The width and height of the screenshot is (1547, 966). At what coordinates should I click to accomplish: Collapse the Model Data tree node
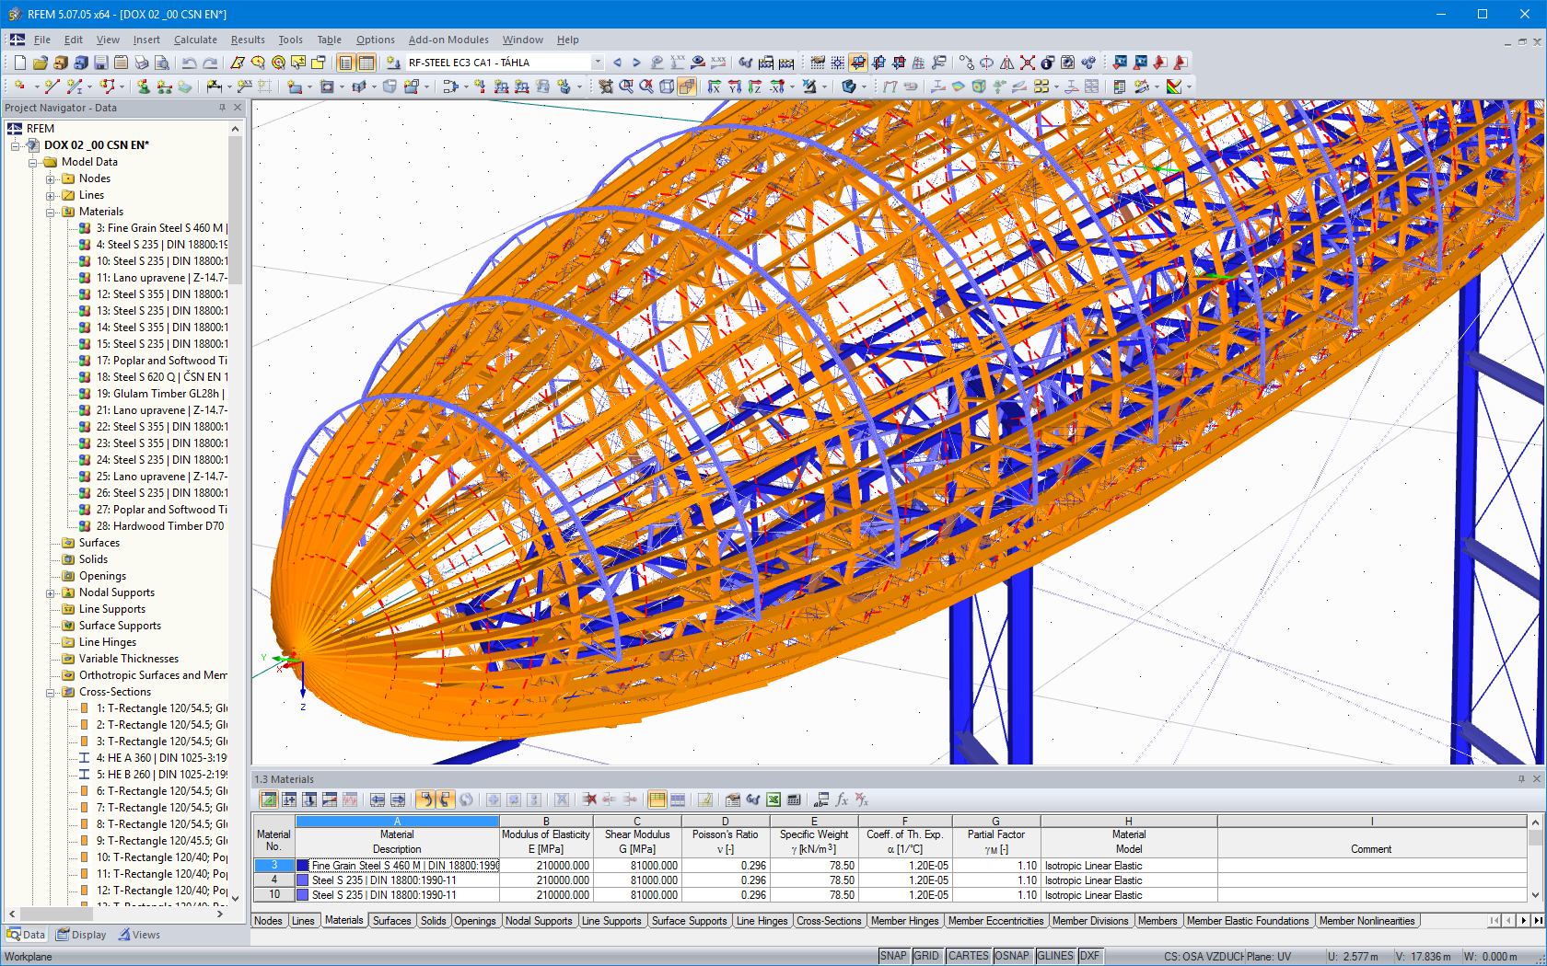click(33, 162)
